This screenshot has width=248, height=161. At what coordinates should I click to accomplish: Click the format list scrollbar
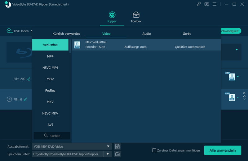coord(70,46)
